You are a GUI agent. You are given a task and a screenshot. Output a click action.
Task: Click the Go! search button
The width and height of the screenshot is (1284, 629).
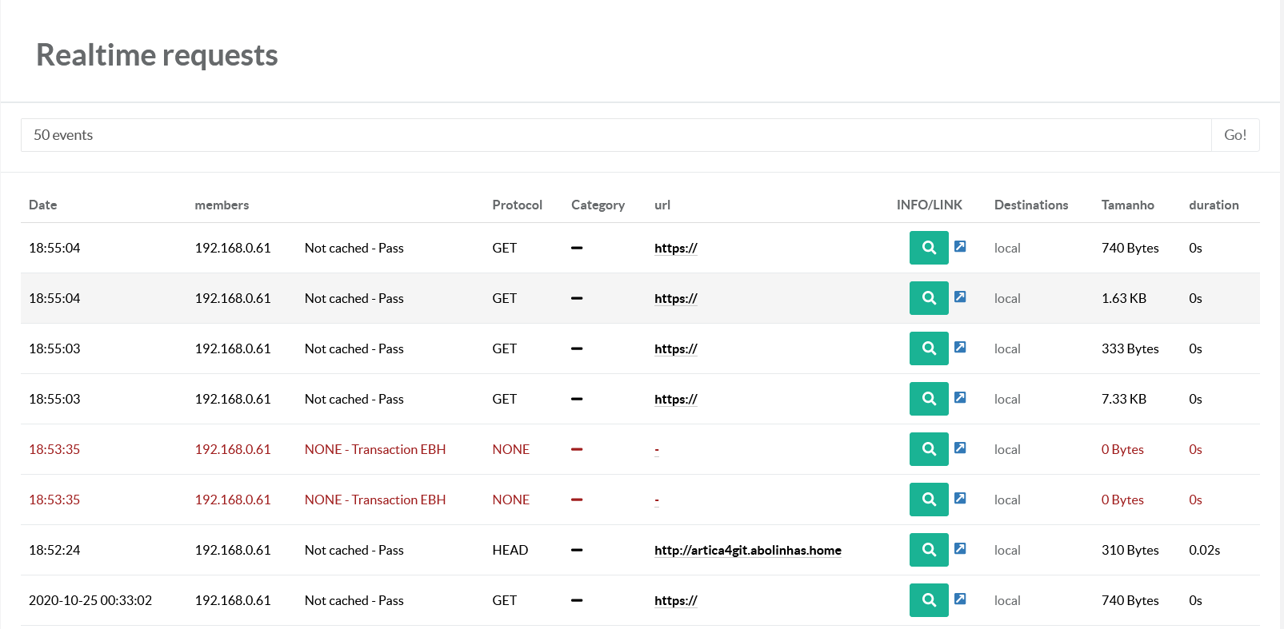1235,135
